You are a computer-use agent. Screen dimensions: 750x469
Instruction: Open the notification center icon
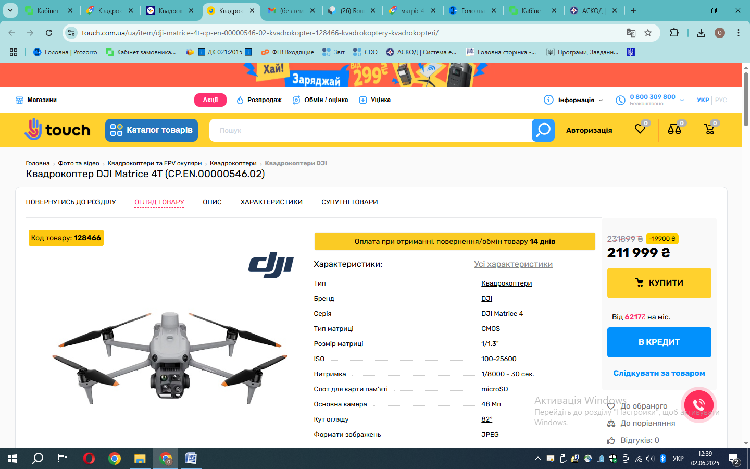tap(734, 459)
